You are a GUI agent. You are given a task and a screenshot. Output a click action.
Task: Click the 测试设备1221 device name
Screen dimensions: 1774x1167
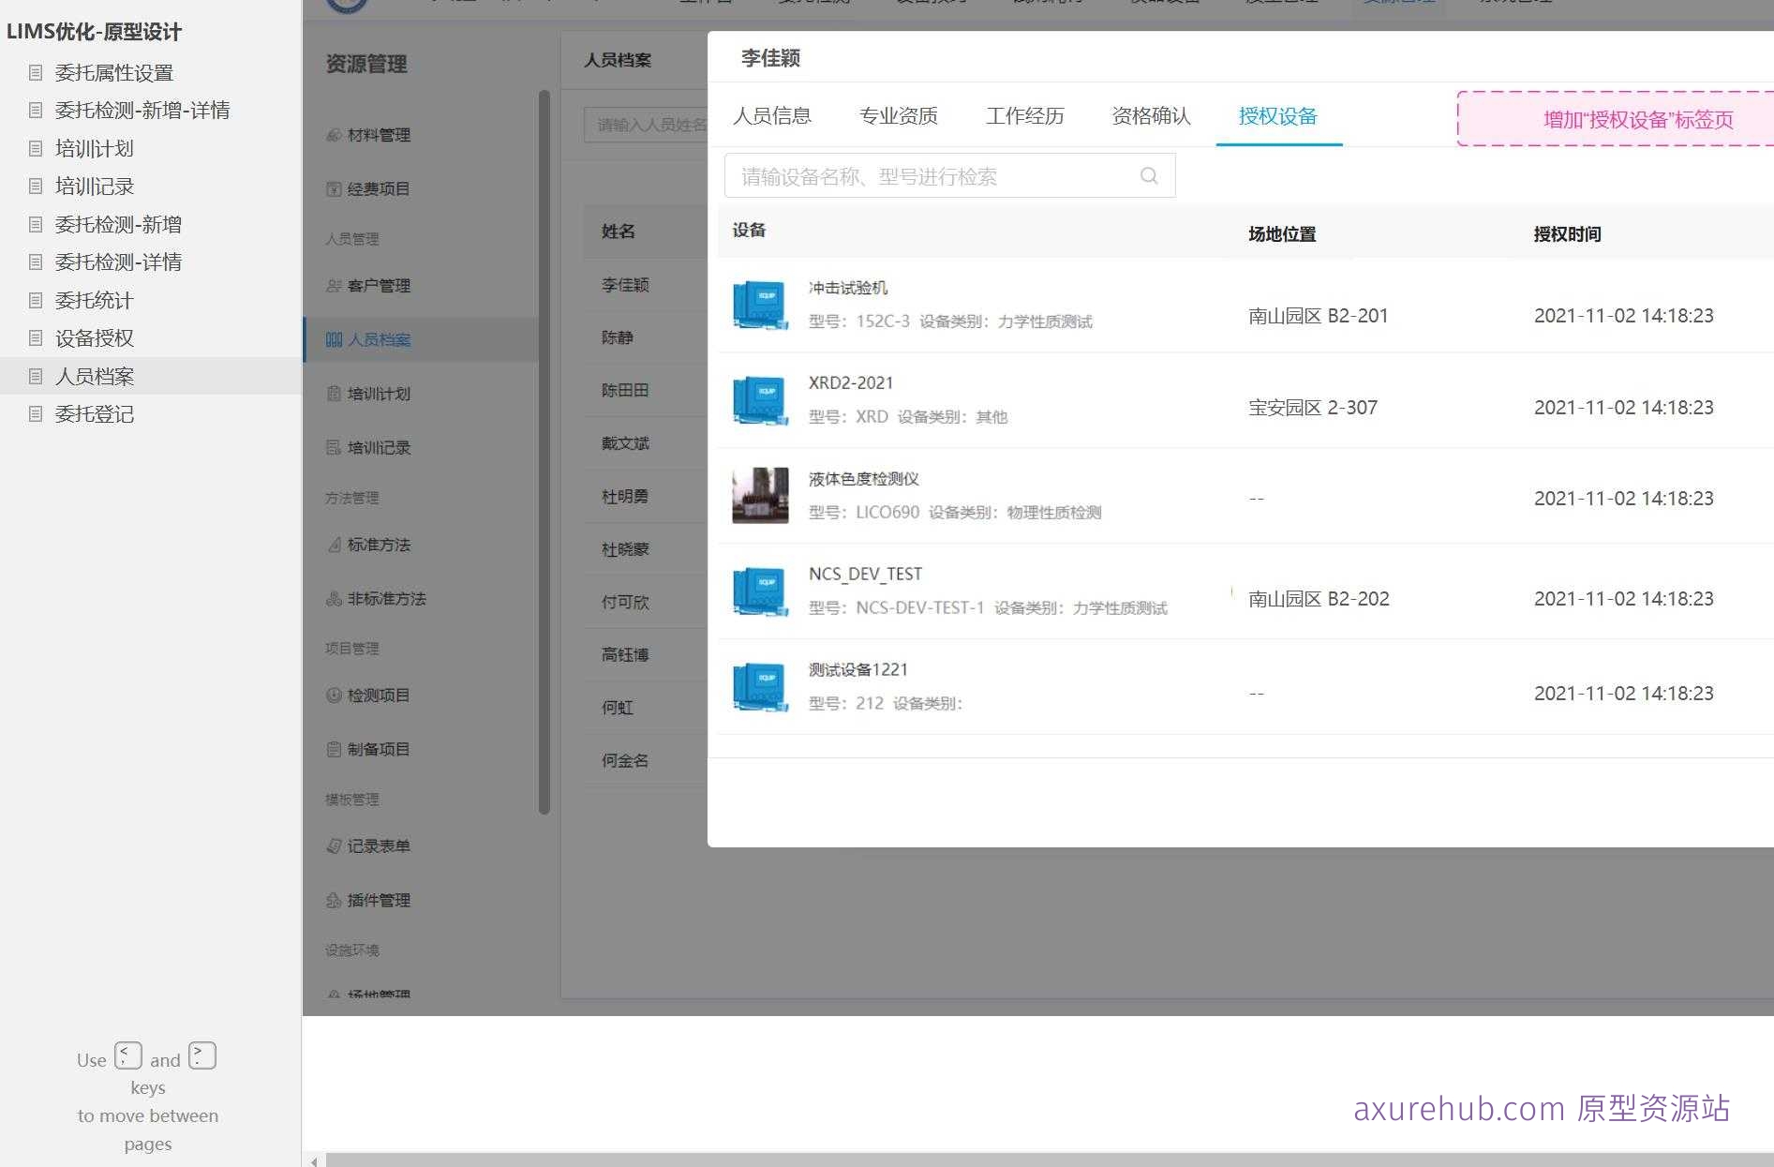(x=858, y=669)
